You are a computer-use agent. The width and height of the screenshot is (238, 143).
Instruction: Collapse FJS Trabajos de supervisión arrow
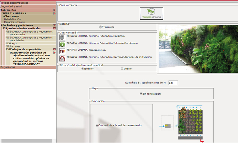pyautogui.click(x=54, y=50)
